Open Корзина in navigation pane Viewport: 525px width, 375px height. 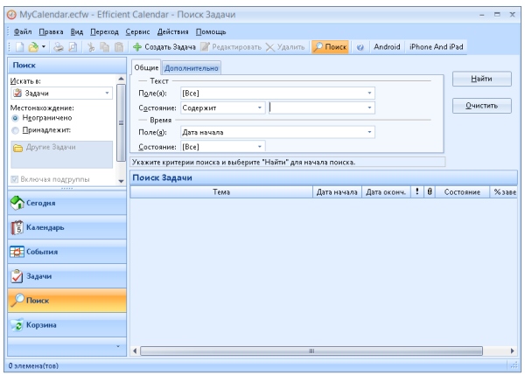pyautogui.click(x=61, y=325)
